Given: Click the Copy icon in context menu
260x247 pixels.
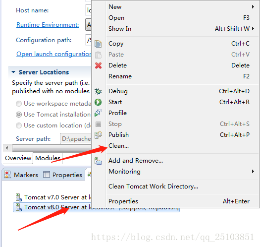Looking at the screenshot, I should tap(98, 44).
